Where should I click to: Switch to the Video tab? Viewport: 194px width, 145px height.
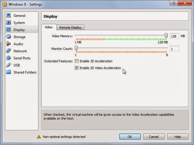[49, 27]
